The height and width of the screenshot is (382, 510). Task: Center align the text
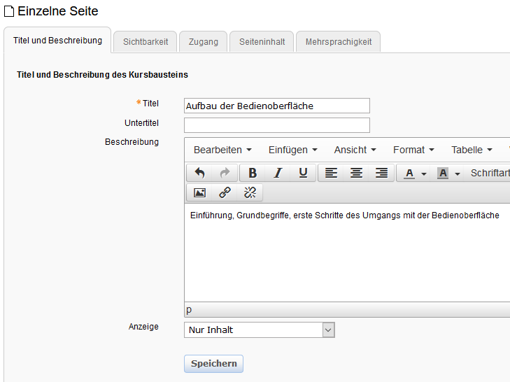[x=356, y=173]
